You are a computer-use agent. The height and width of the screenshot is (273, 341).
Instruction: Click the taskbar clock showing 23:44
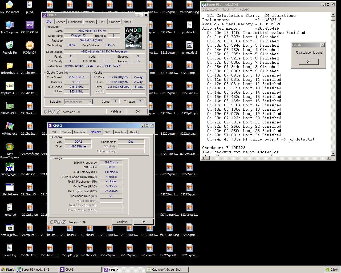[x=334, y=270]
